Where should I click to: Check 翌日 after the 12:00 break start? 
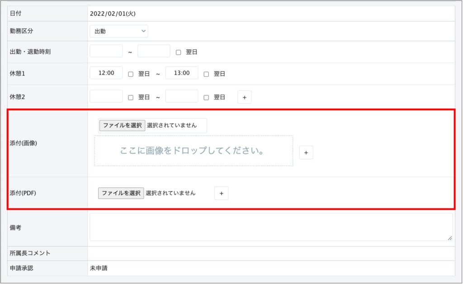point(131,74)
